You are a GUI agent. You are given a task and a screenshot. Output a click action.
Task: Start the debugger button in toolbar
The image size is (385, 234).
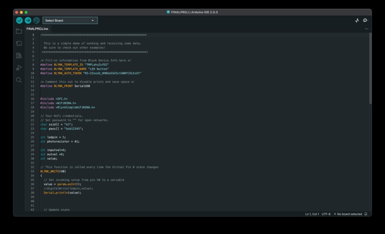click(x=37, y=21)
